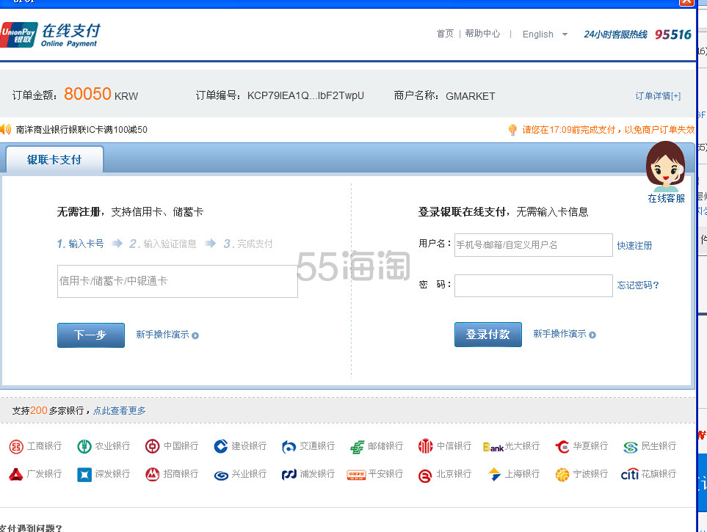Select the 民生银行 bank icon

pyautogui.click(x=631, y=446)
